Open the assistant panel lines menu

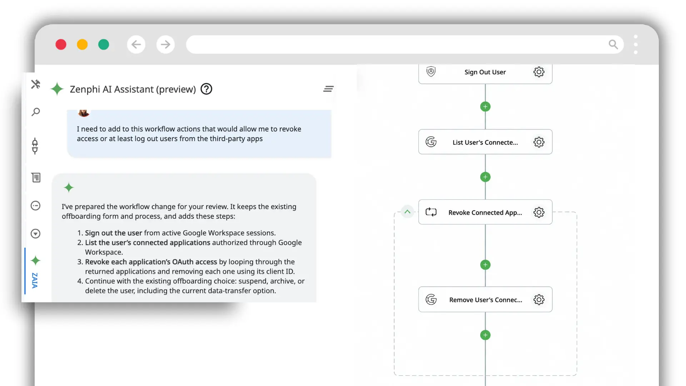click(328, 89)
